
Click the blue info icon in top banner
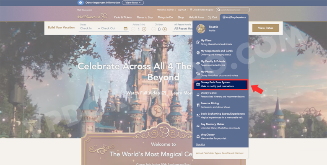[x=80, y=3]
